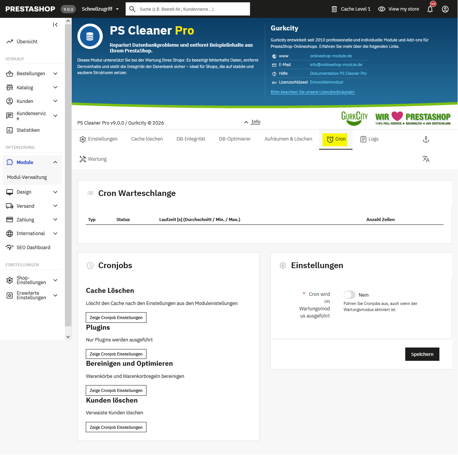458x455 pixels.
Task: Click the Versand truck icon
Action: tap(10, 206)
